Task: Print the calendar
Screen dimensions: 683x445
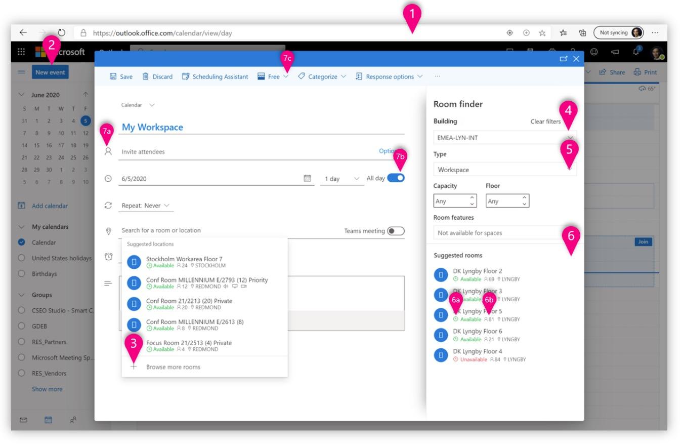Action: (645, 72)
